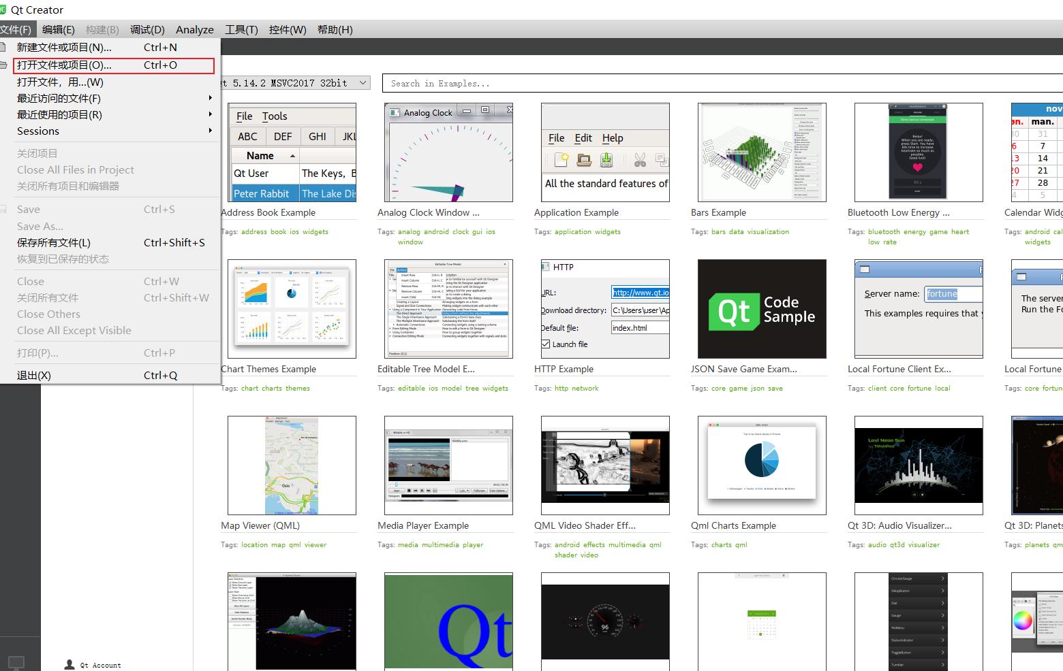This screenshot has height=671, width=1063.
Task: Open the Qml Charts Example thumbnail
Action: 762,465
